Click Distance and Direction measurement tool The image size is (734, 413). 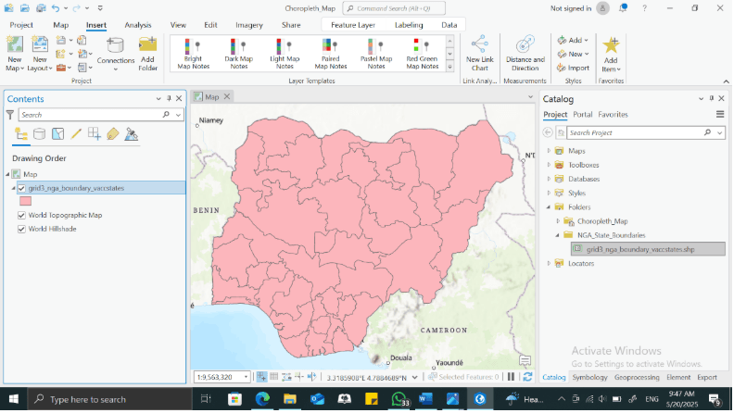click(525, 54)
